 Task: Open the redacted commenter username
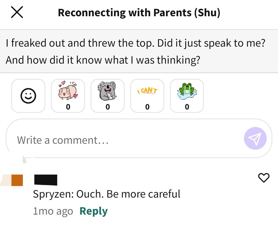(x=46, y=180)
